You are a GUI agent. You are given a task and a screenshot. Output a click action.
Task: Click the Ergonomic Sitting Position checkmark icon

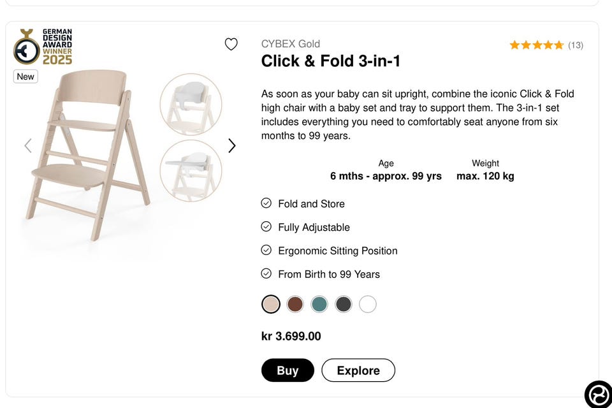pyautogui.click(x=266, y=251)
